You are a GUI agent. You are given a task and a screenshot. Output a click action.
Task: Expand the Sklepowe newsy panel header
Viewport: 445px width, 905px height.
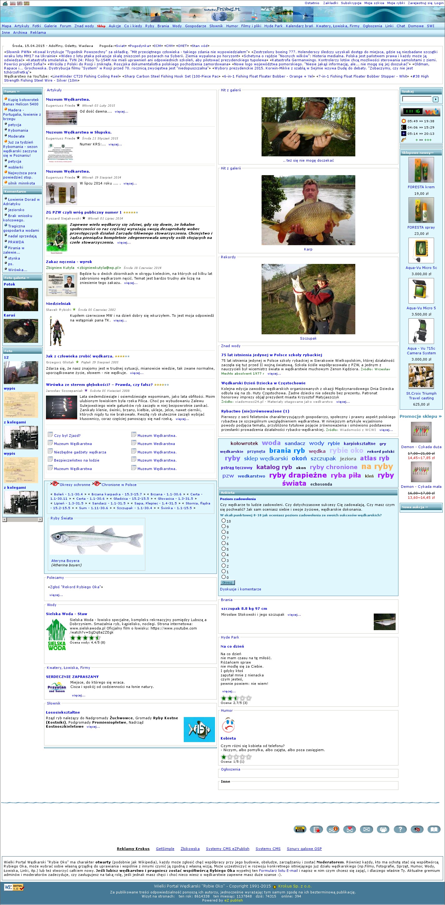[417, 153]
